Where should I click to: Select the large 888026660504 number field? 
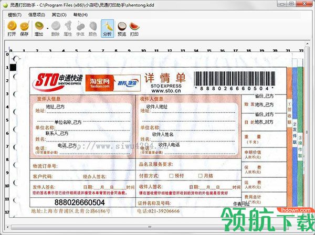tap(80, 202)
